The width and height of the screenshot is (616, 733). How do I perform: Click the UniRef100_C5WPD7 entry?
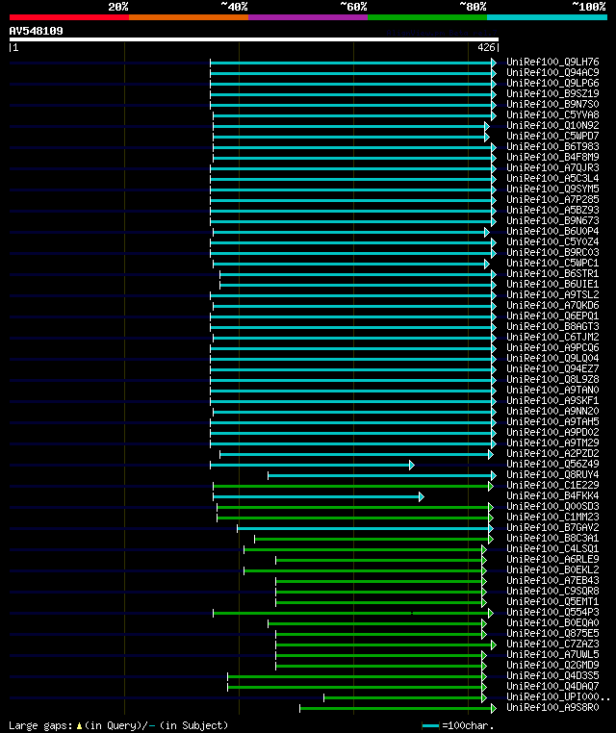(552, 136)
